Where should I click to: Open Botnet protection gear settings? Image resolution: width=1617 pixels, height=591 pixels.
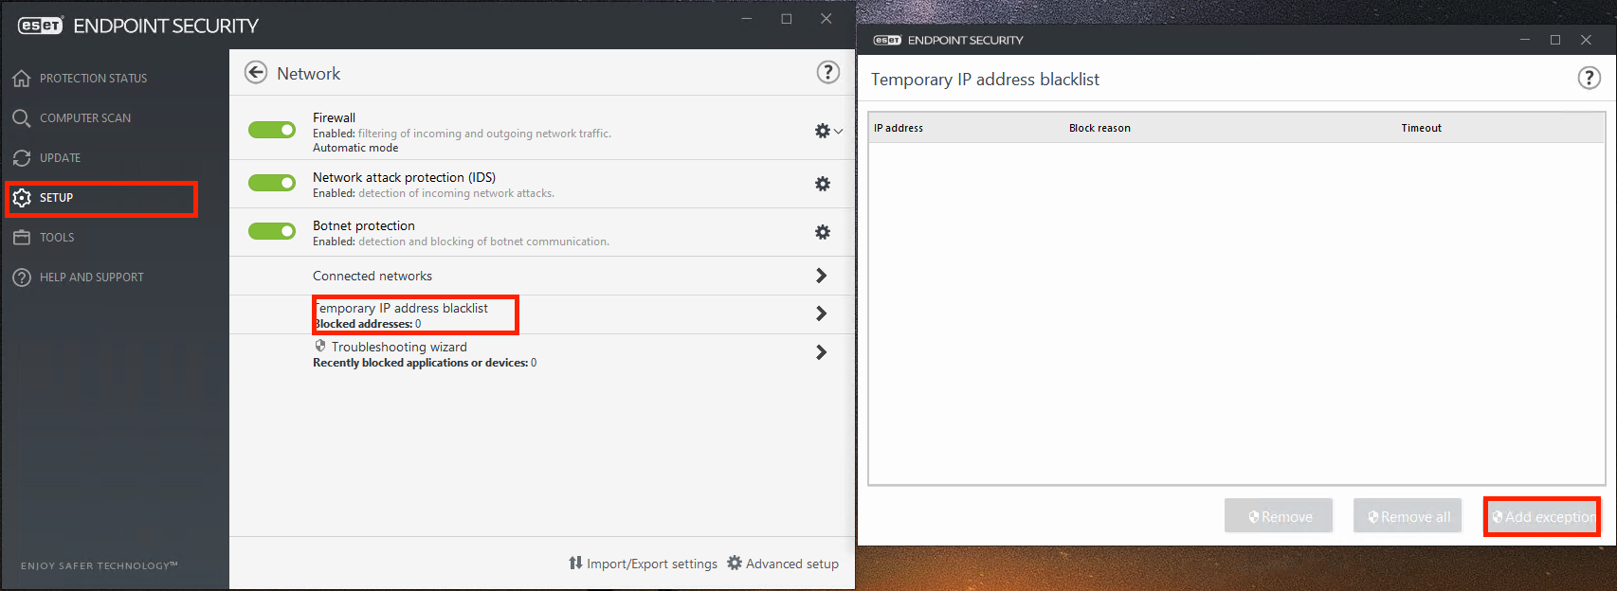823,232
